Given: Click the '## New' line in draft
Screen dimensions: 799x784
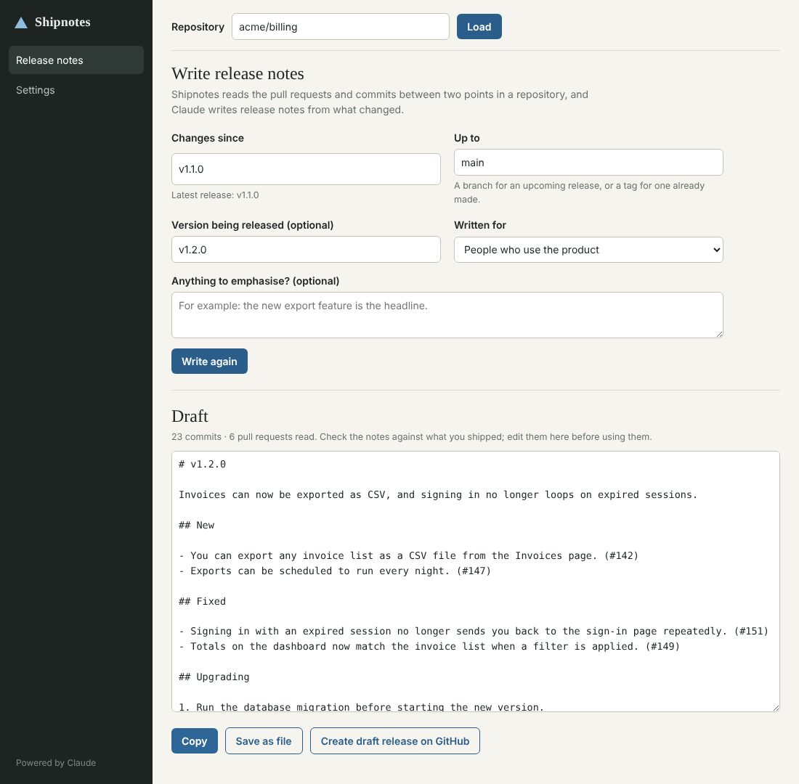Looking at the screenshot, I should coord(197,526).
